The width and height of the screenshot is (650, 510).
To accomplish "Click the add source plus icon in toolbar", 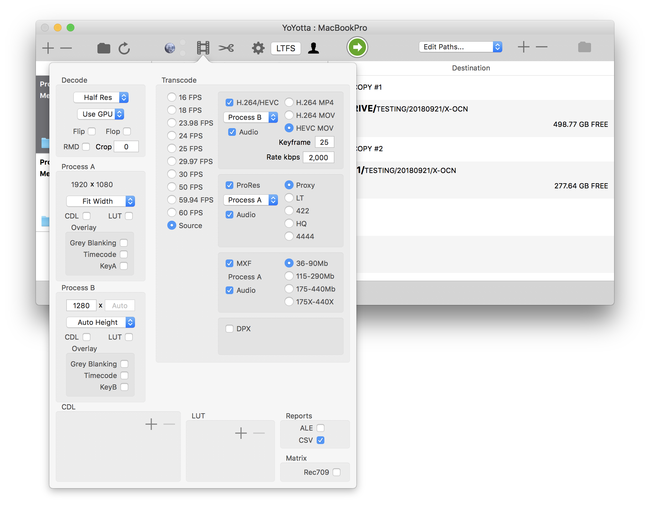I will click(48, 48).
